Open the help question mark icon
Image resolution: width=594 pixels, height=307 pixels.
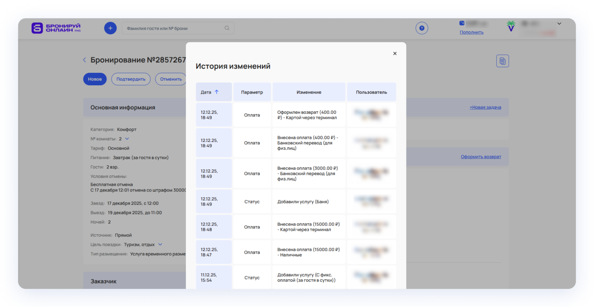(x=421, y=28)
